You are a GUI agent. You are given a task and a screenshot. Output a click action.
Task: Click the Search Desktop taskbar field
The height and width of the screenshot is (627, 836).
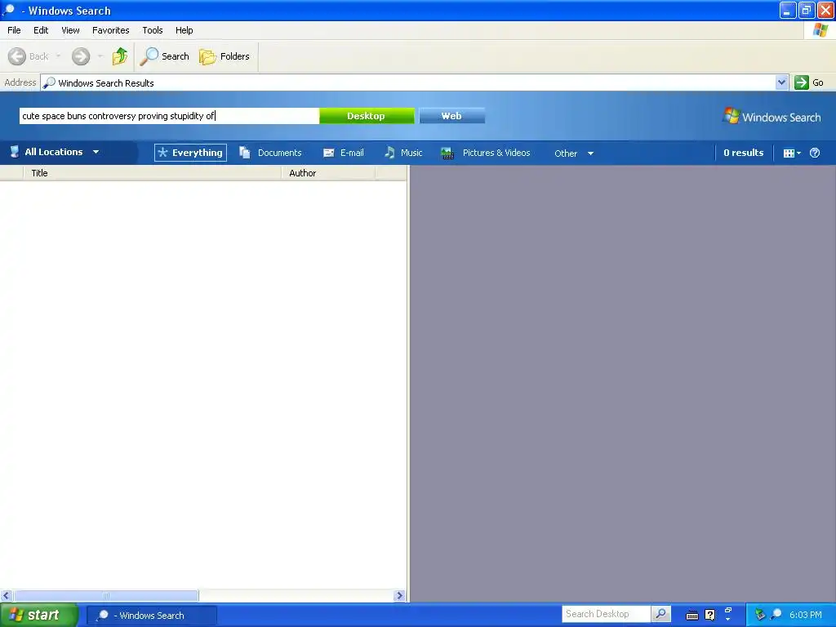pyautogui.click(x=607, y=614)
